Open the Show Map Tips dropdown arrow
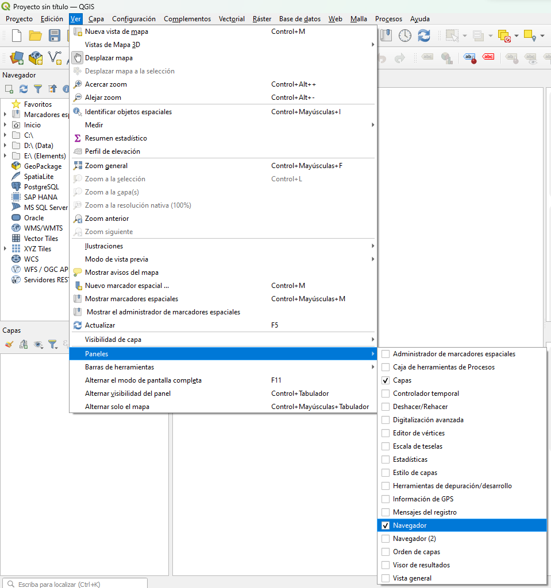The image size is (551, 588). (x=542, y=36)
